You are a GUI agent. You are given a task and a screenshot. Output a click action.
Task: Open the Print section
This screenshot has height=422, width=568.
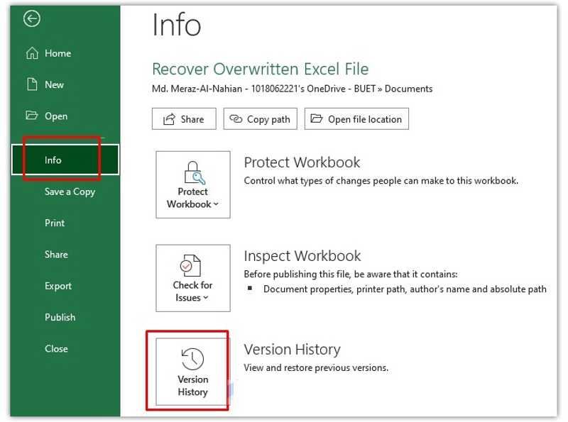(55, 223)
